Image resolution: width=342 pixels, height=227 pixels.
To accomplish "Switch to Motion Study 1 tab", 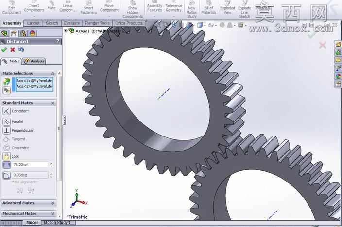I will pyautogui.click(x=57, y=223).
